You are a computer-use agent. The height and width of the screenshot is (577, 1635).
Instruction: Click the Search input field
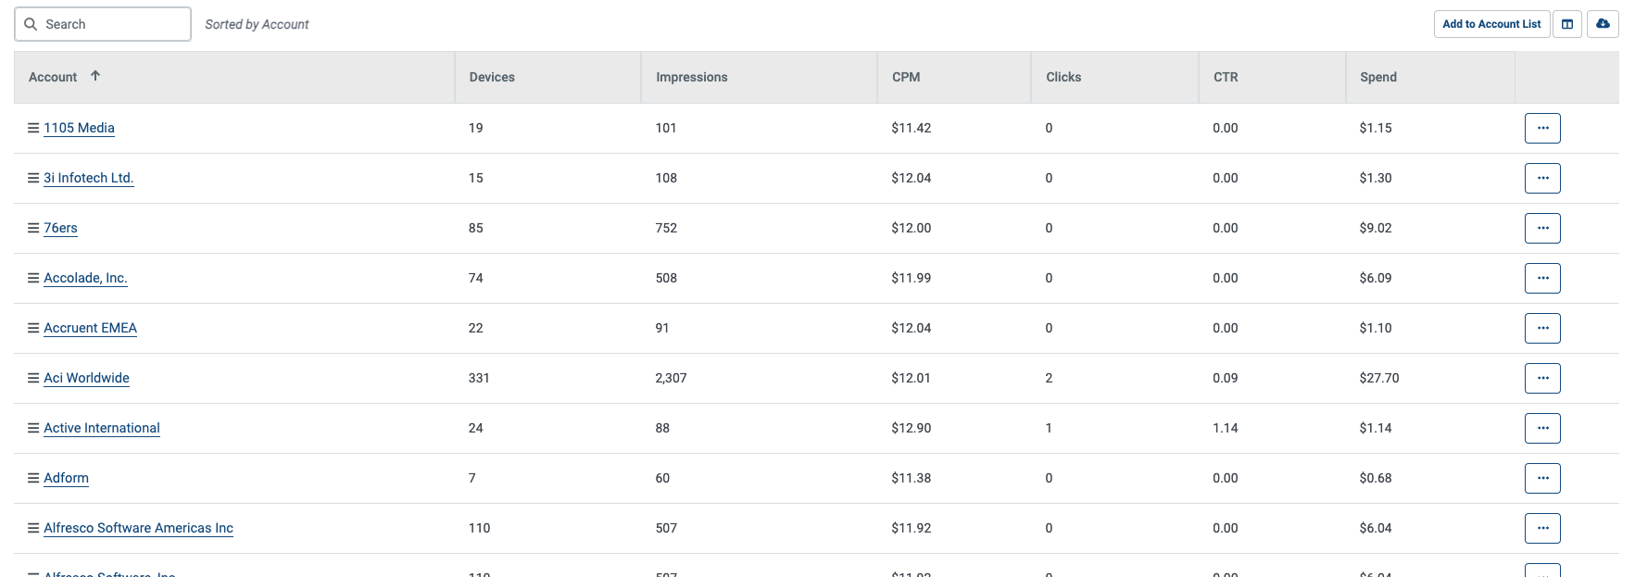(x=103, y=24)
